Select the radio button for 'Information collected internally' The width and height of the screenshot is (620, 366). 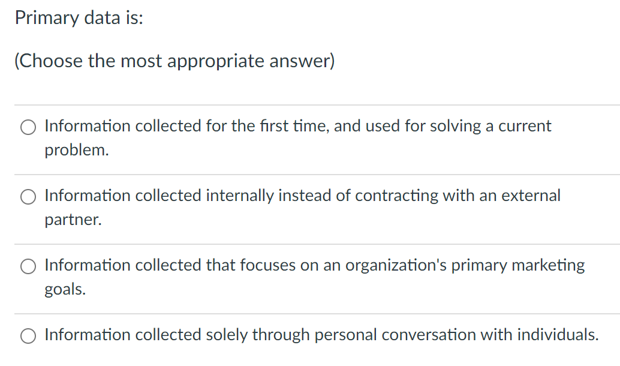pyautogui.click(x=28, y=197)
